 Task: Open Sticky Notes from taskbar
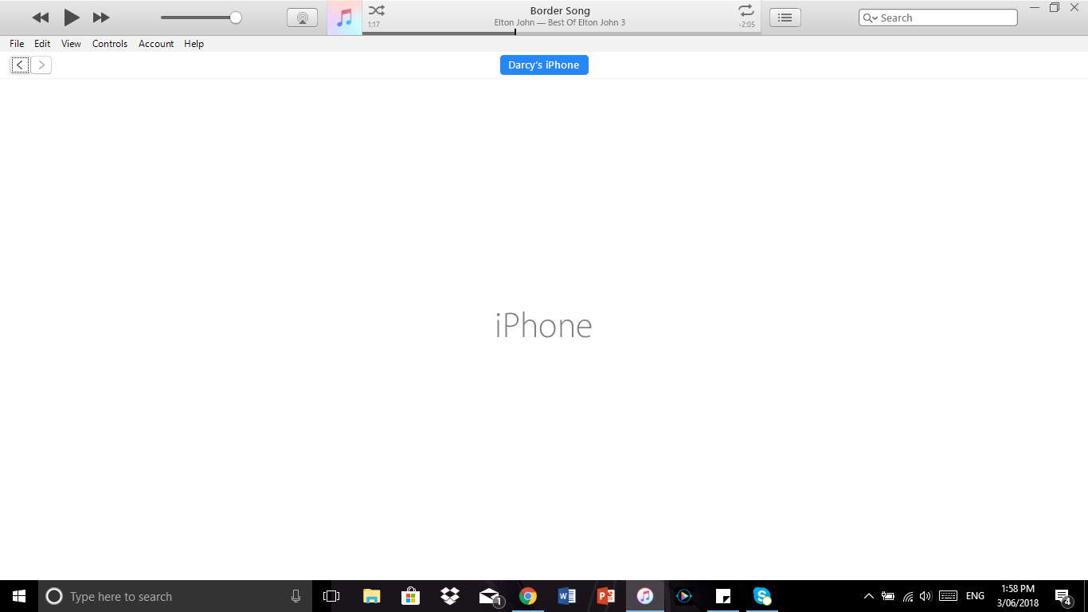723,596
